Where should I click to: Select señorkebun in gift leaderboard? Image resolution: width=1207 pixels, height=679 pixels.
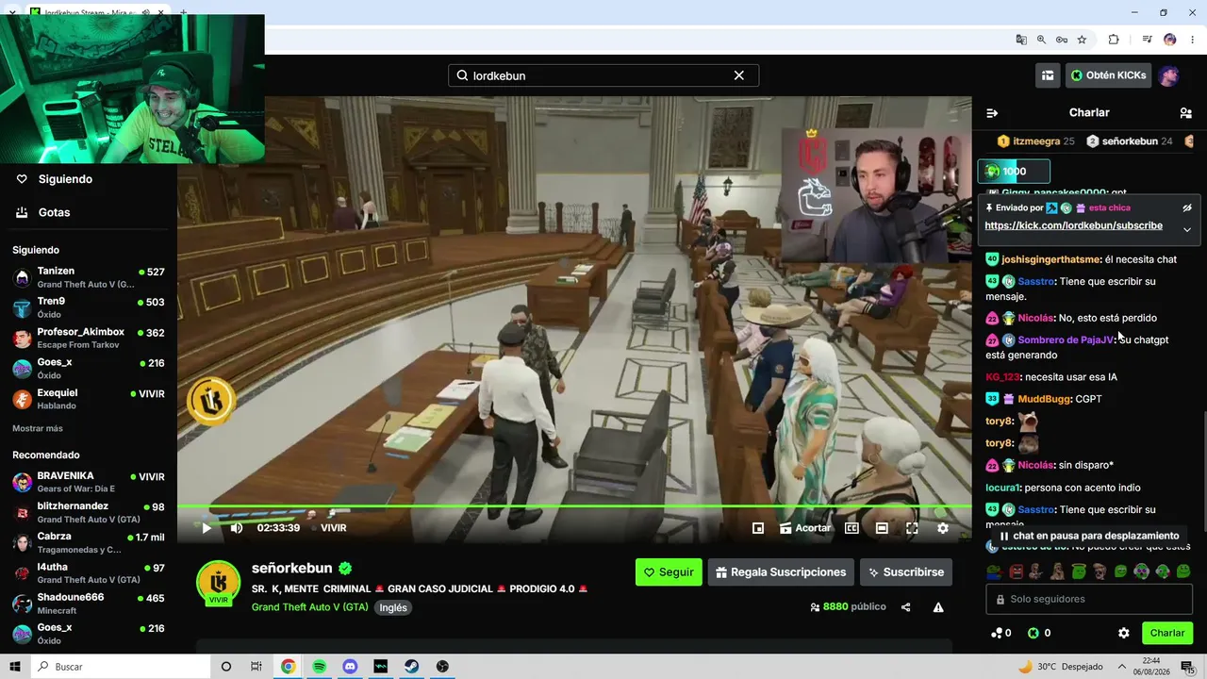[x=1129, y=141]
